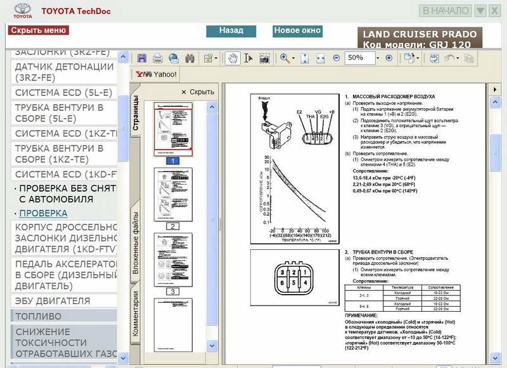Open the dropdown arrow beside В НАЧАЛО
The image size is (507, 368).
pos(481,11)
